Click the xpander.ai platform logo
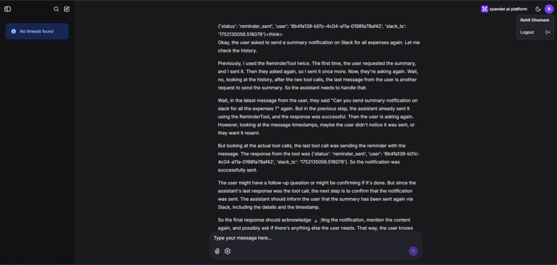This screenshot has width=557, height=265. pyautogui.click(x=485, y=9)
